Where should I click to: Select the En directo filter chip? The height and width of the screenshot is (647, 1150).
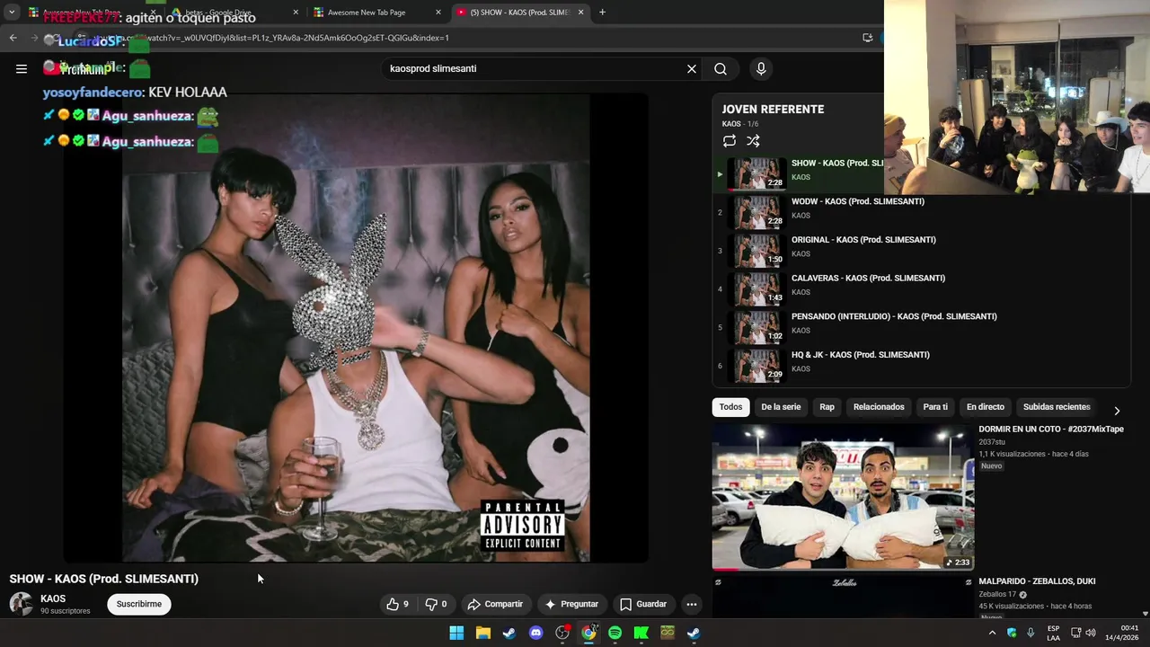986,407
